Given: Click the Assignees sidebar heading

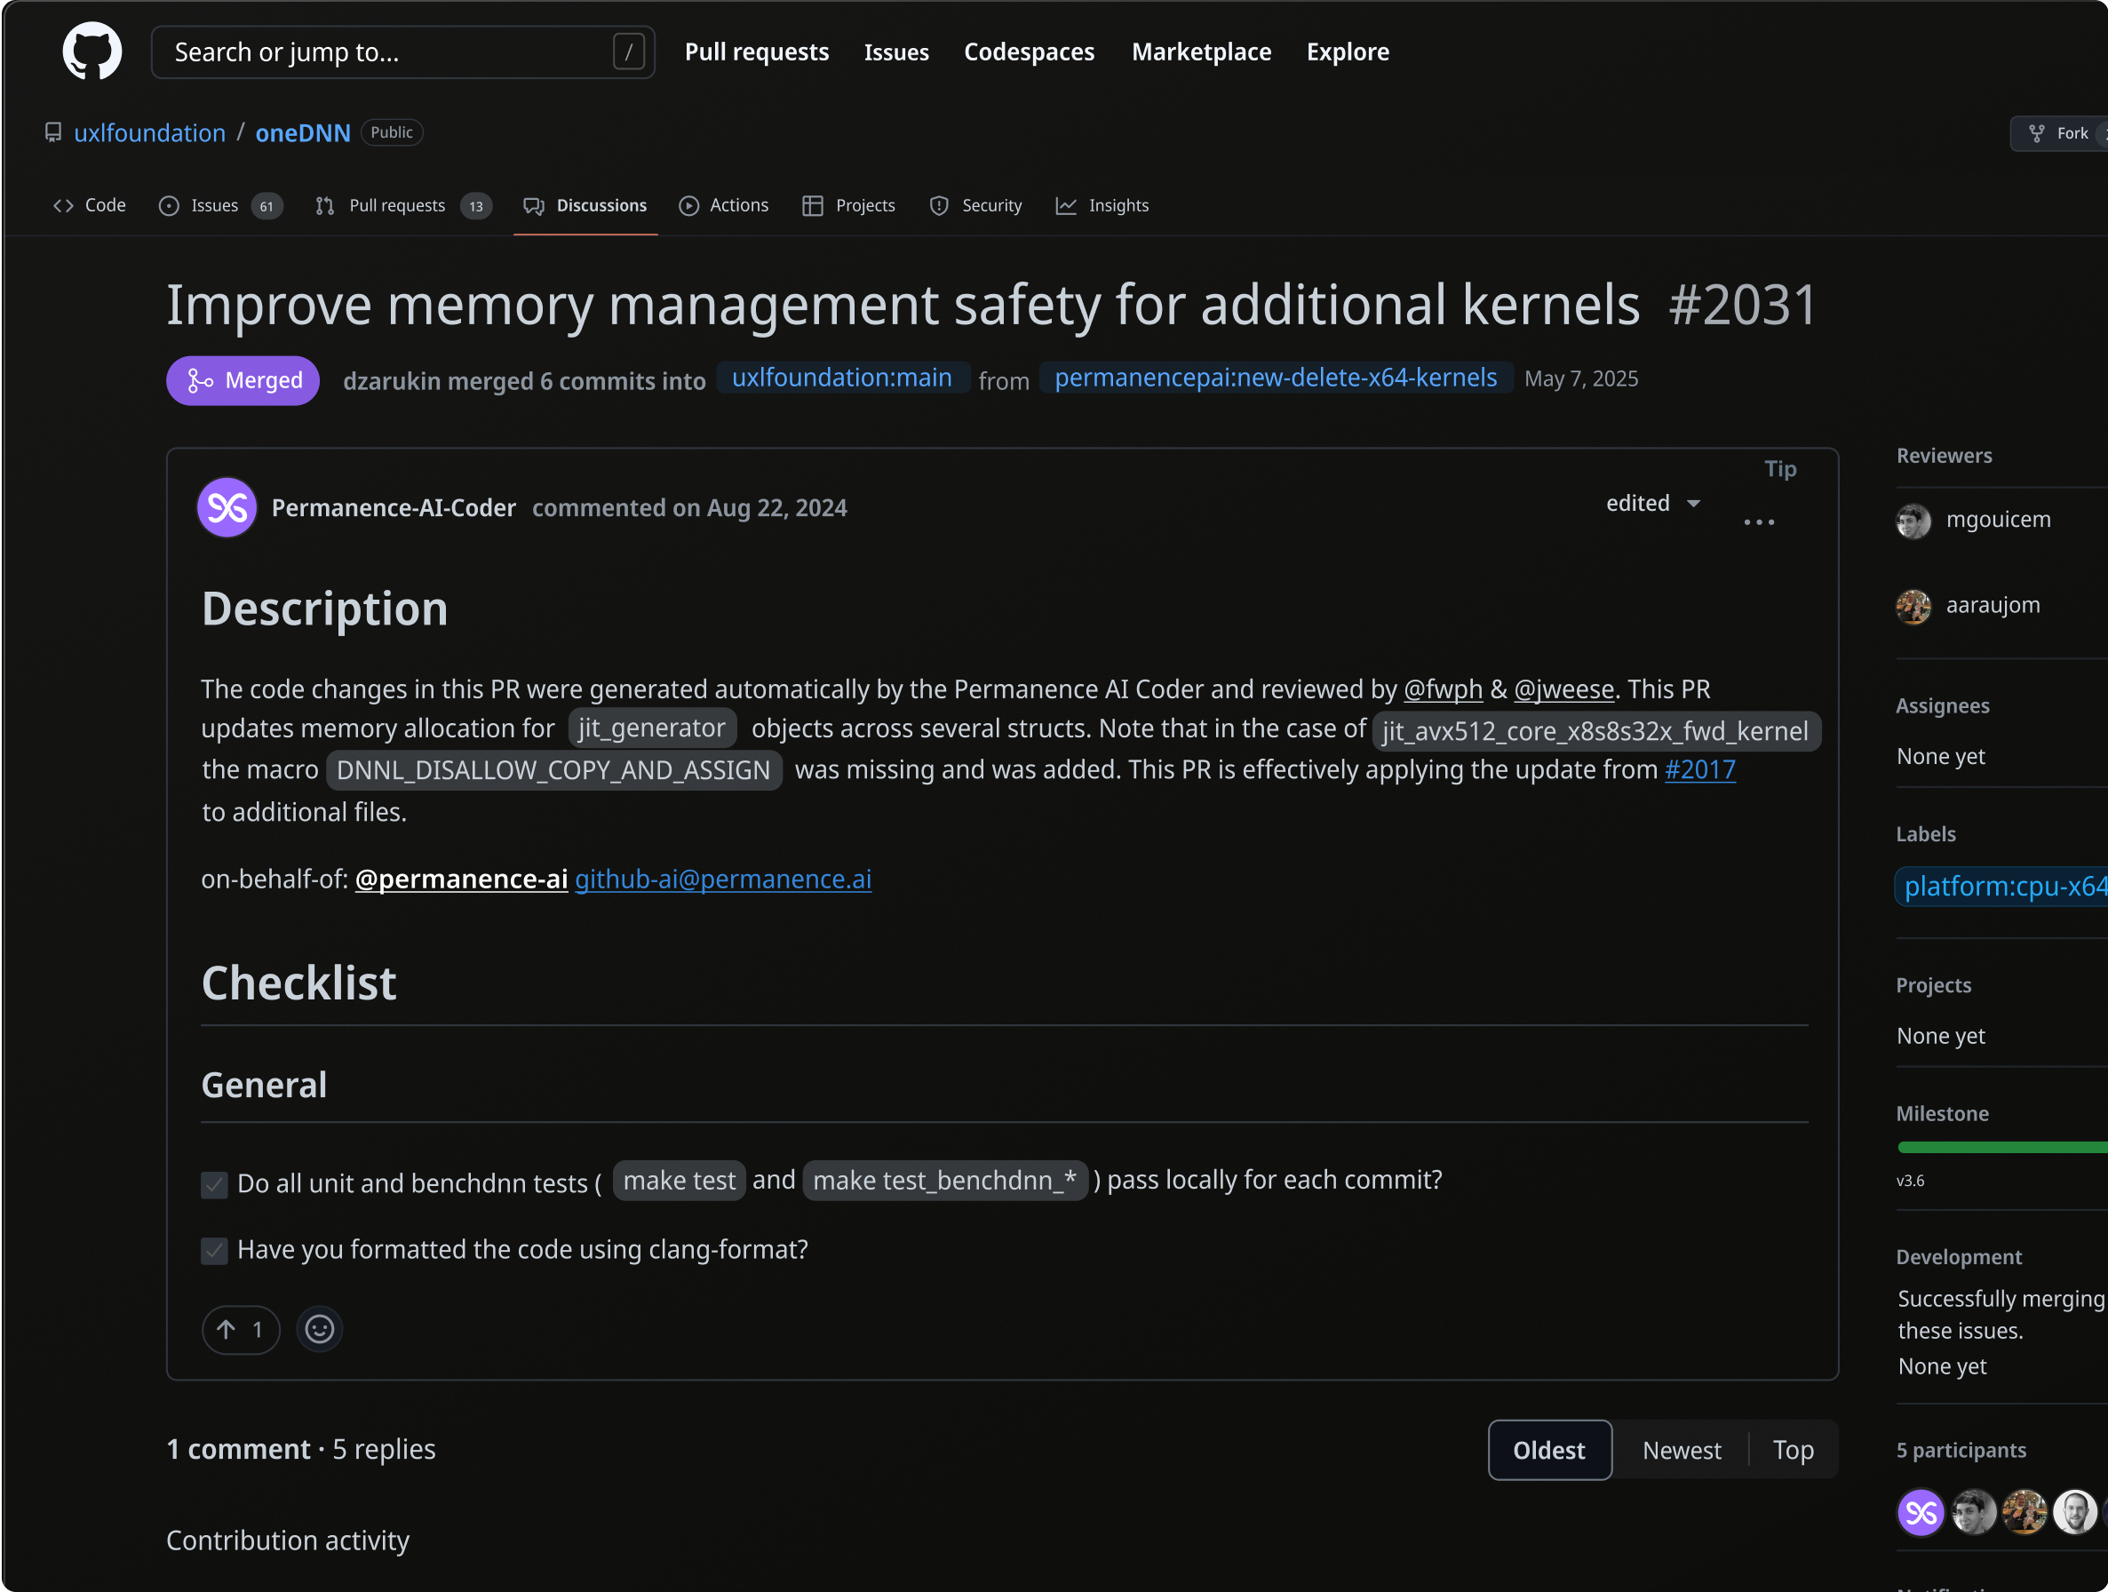Looking at the screenshot, I should [x=1942, y=705].
